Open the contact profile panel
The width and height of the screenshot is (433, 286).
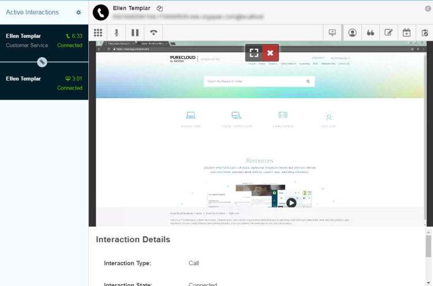tap(352, 33)
